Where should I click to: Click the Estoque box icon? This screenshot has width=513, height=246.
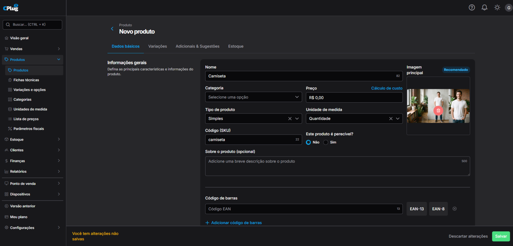tap(7, 139)
